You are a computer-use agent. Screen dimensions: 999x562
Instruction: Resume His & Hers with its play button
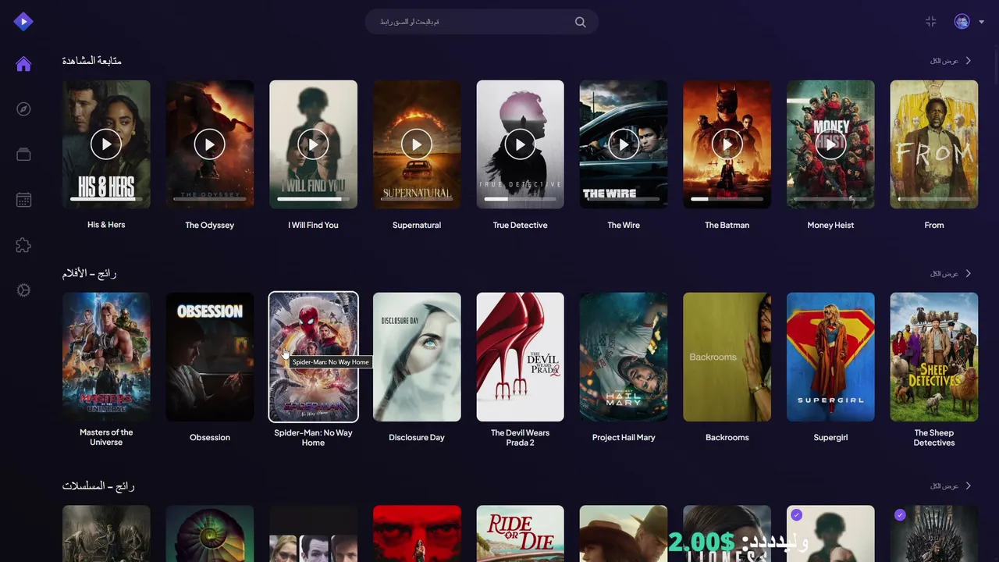point(106,144)
